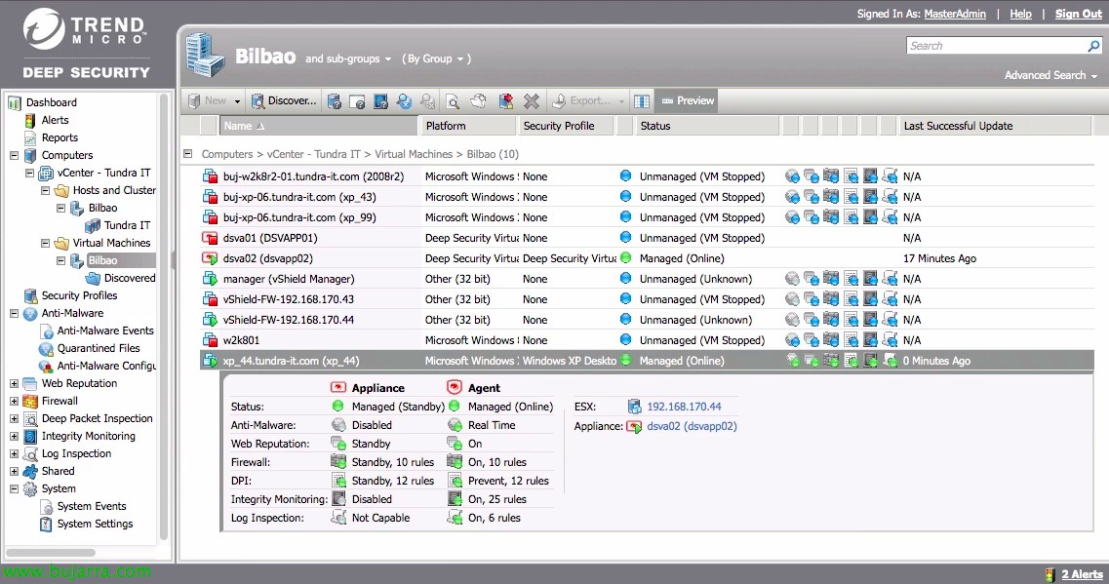Viewport: 1109px width, 584px height.
Task: Click the Shared puzzle icon in sidebar
Action: click(x=30, y=472)
